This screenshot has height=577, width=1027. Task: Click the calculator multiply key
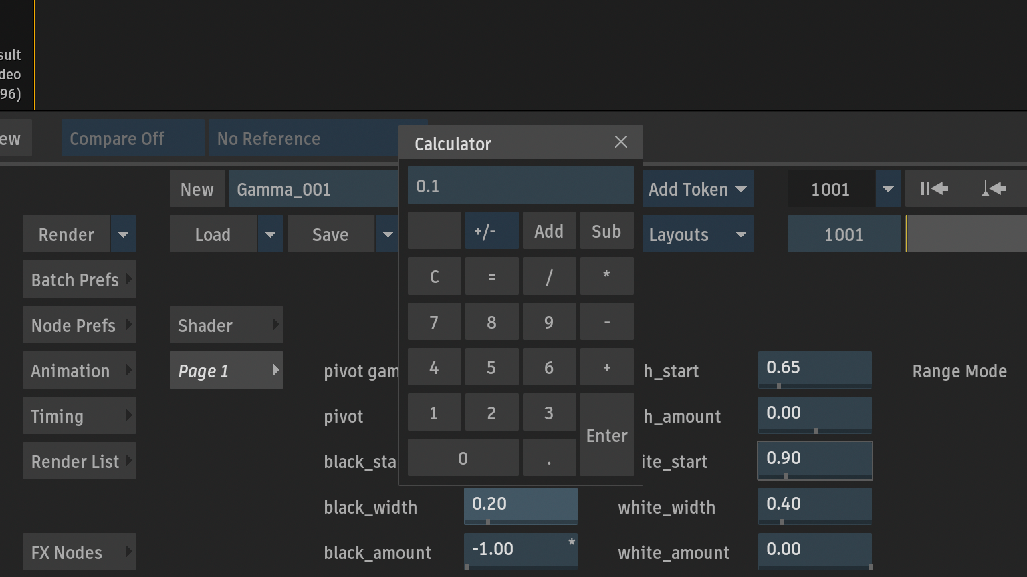coord(607,276)
